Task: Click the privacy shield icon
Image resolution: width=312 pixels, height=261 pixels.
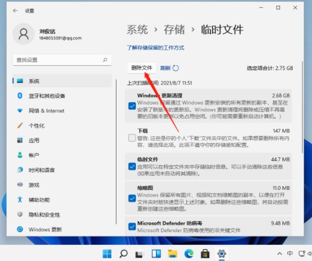Action: (x=20, y=214)
